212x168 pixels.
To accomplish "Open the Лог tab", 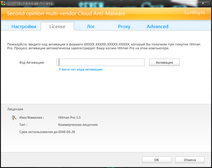I will pos(90,27).
